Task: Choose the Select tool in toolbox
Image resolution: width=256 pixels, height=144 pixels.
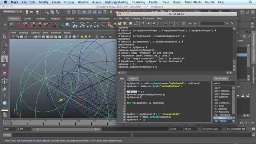Action: [x=4, y=36]
